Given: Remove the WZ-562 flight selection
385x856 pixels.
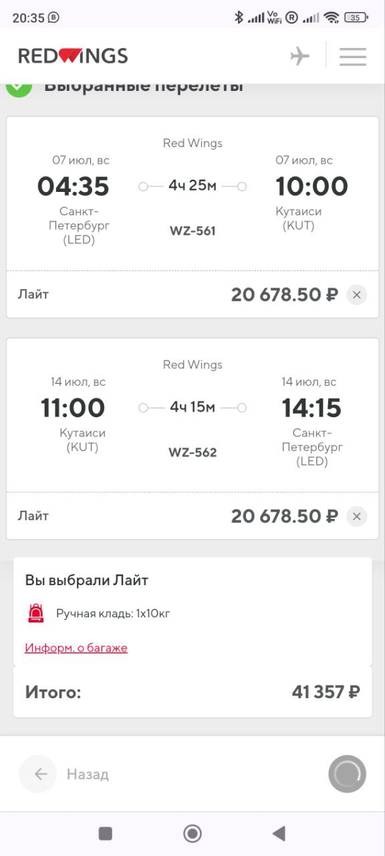Looking at the screenshot, I should [357, 516].
